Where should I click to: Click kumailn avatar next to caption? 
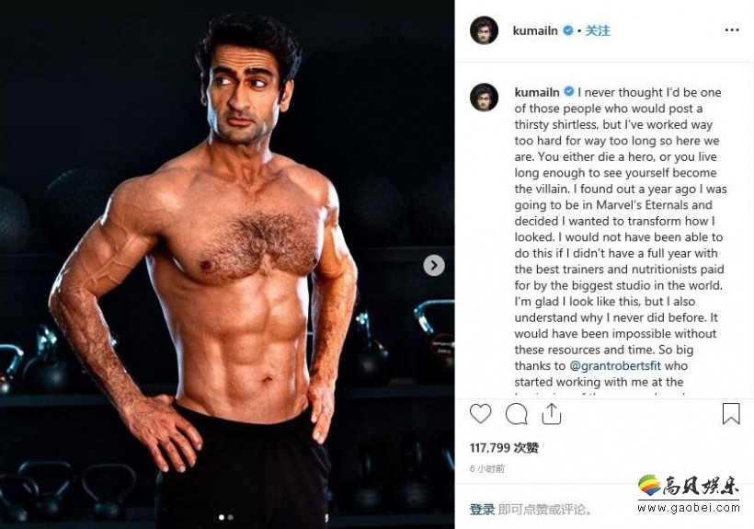click(x=484, y=98)
